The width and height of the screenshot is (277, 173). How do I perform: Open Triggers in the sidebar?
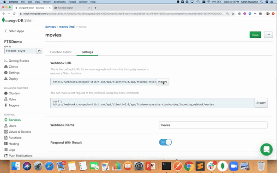(12, 105)
